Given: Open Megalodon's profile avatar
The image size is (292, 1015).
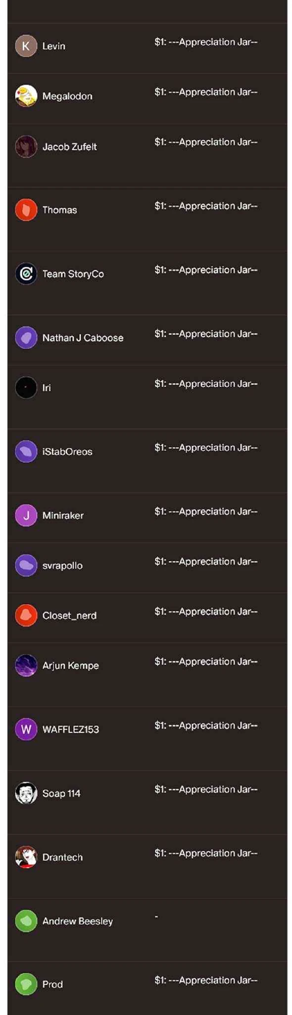Looking at the screenshot, I should point(26,96).
